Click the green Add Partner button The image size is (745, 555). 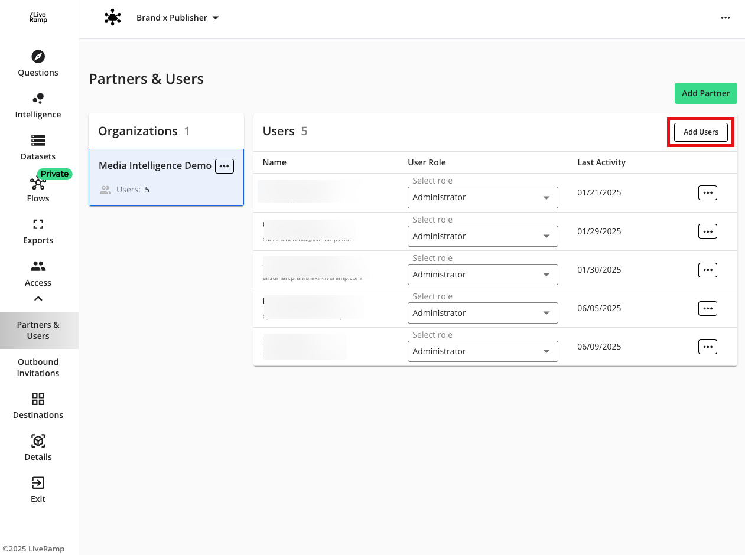click(x=705, y=93)
